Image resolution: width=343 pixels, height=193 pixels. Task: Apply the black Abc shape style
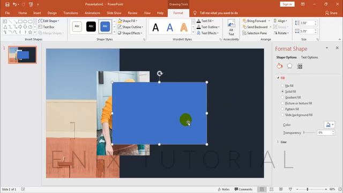(91, 26)
